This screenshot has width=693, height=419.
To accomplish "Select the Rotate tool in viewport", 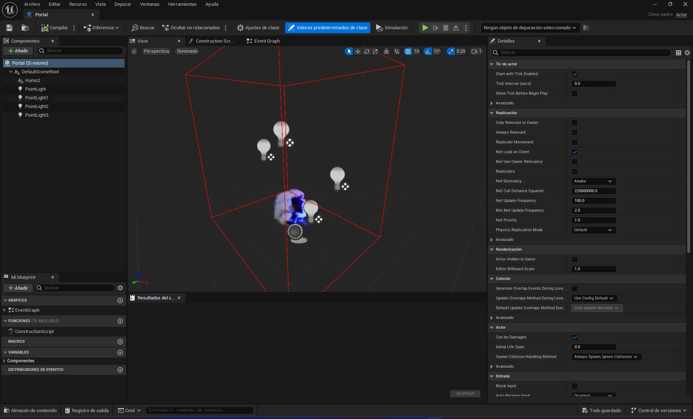I will (367, 51).
